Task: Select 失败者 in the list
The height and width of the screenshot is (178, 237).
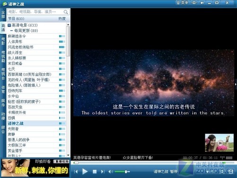Action: 36,129
